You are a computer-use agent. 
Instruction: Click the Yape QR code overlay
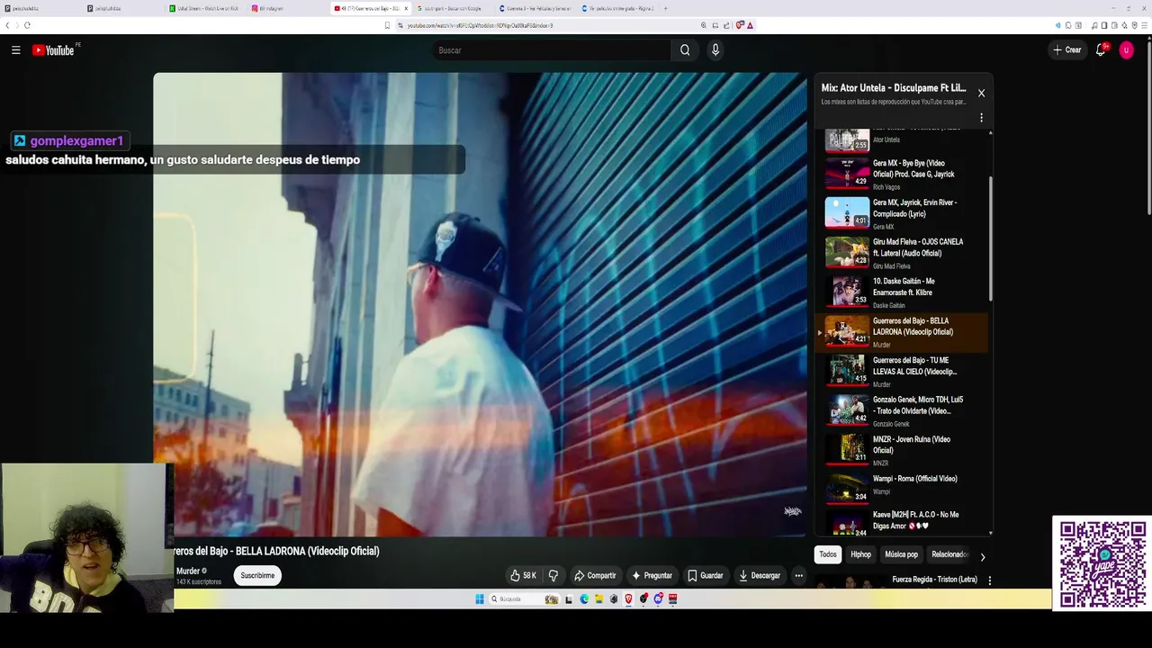coord(1102,563)
